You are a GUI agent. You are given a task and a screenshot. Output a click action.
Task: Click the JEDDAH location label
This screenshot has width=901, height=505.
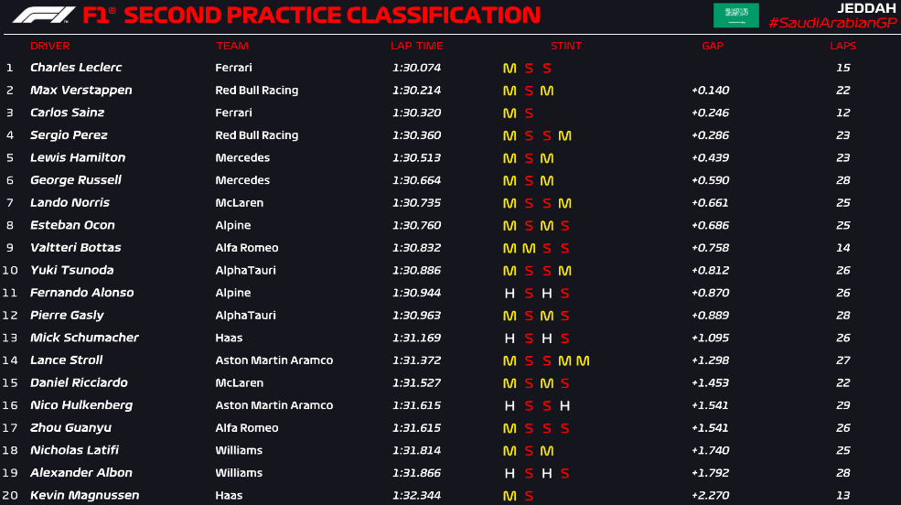click(866, 8)
